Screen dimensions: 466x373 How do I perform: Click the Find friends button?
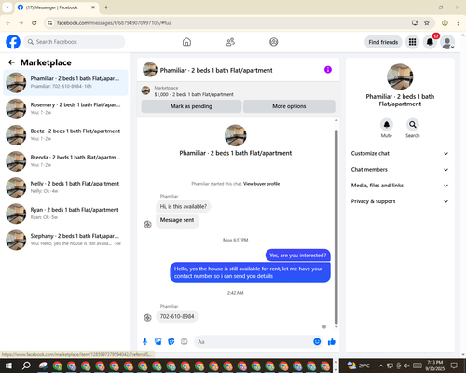coord(383,42)
